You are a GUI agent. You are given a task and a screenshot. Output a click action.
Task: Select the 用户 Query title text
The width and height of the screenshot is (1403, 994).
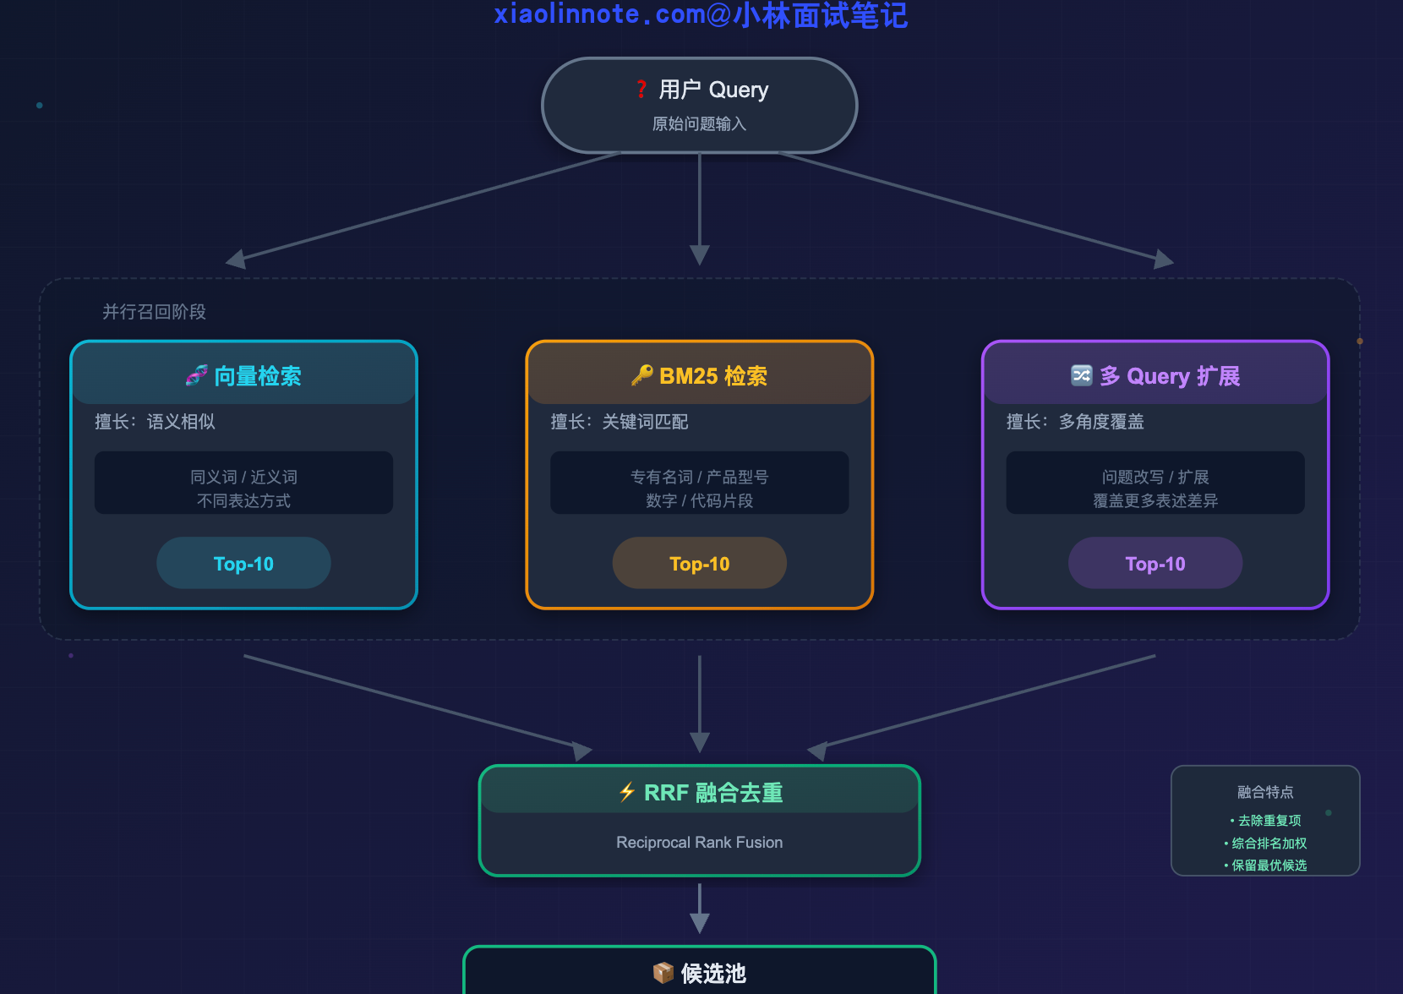(x=713, y=90)
